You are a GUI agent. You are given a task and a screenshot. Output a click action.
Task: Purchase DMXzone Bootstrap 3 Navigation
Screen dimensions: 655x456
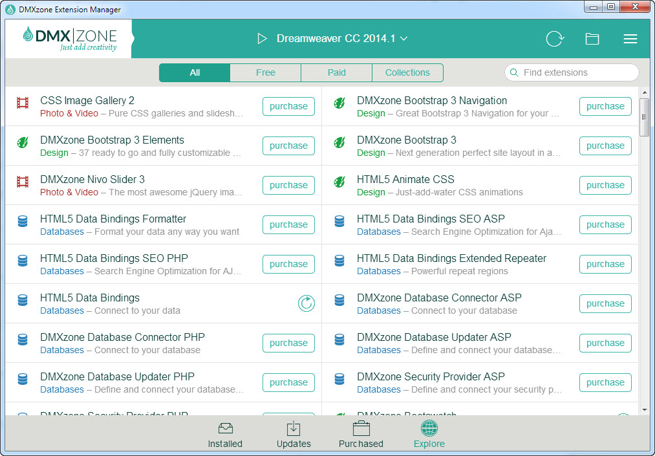[x=605, y=106]
